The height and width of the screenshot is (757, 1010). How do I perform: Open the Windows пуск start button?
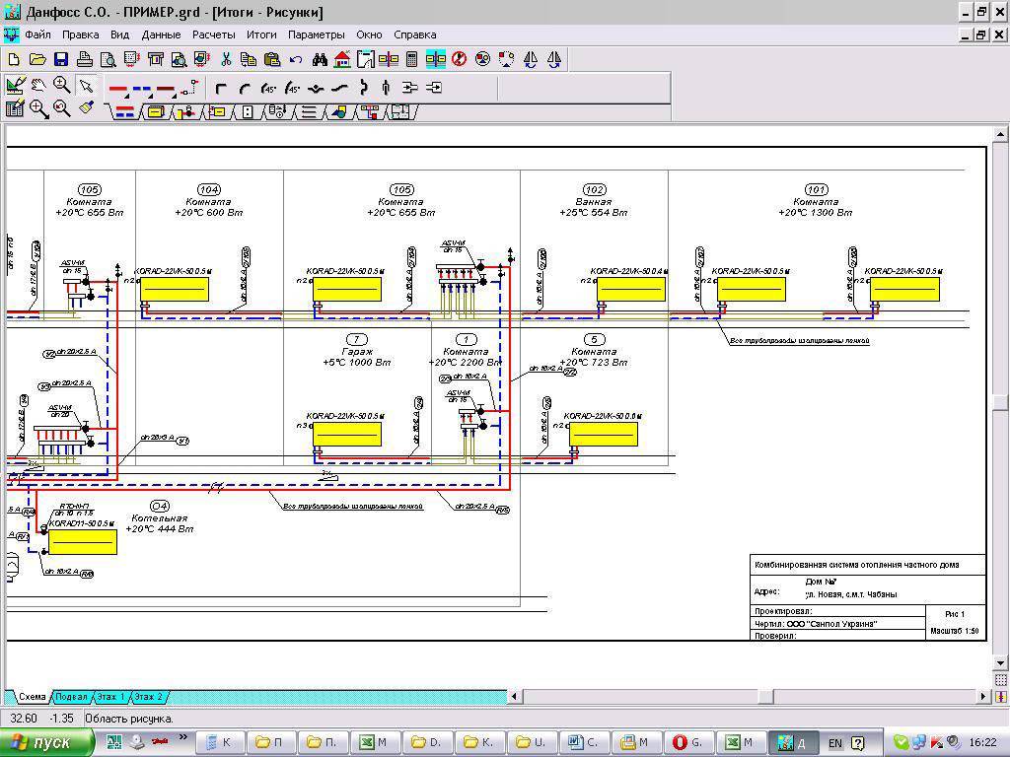(x=45, y=743)
